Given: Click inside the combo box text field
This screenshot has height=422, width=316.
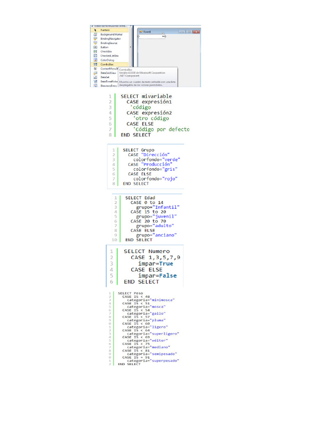Looking at the screenshot, I should (x=150, y=36).
